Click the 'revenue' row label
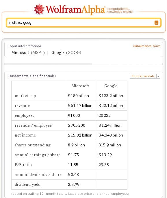The height and width of the screenshot is (198, 167). [22, 106]
